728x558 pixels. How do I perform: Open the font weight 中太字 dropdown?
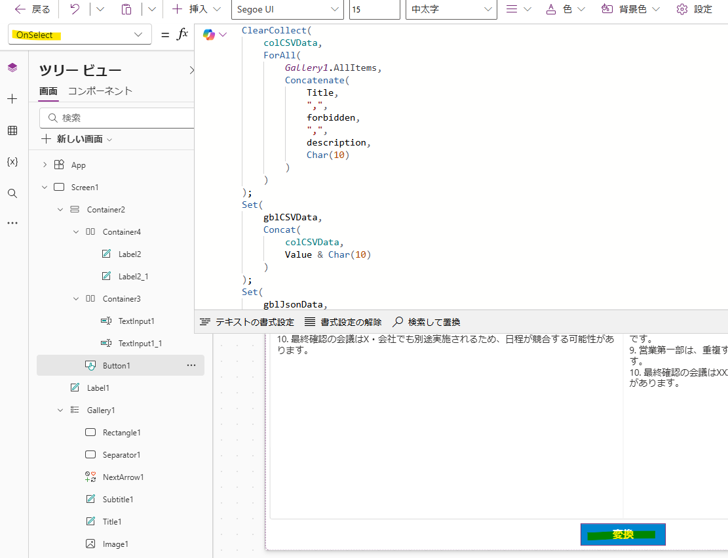click(x=451, y=9)
